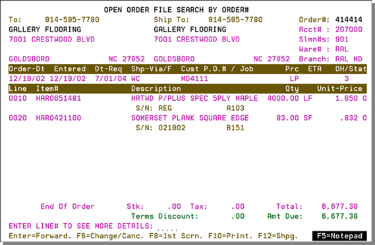Click the F10=Print. function label
Screen dimensions: 375x245
[x=230, y=236]
